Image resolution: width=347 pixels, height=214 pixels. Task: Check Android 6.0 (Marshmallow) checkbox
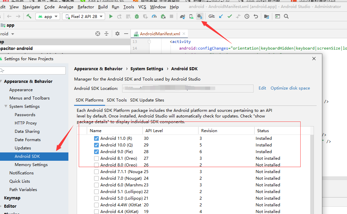96,185
